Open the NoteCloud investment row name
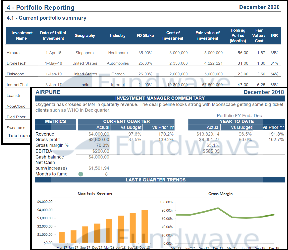This screenshot has height=250, width=288. [16, 106]
